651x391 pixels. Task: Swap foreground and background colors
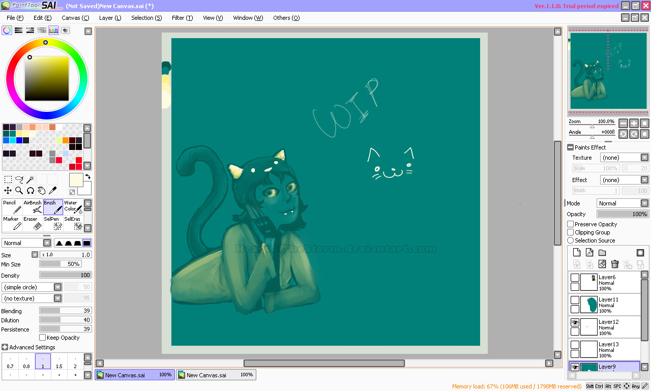pos(87,176)
